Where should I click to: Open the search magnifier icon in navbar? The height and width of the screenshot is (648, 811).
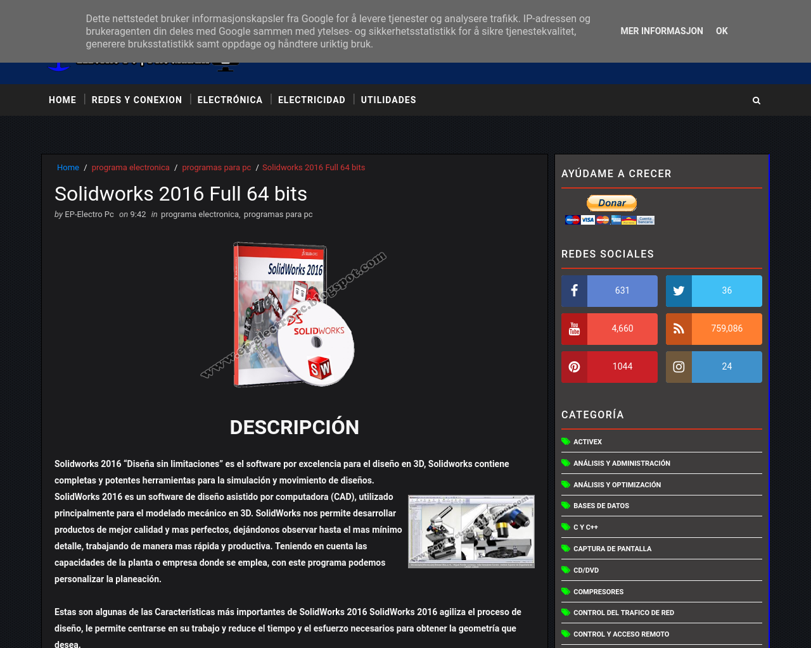tap(756, 100)
